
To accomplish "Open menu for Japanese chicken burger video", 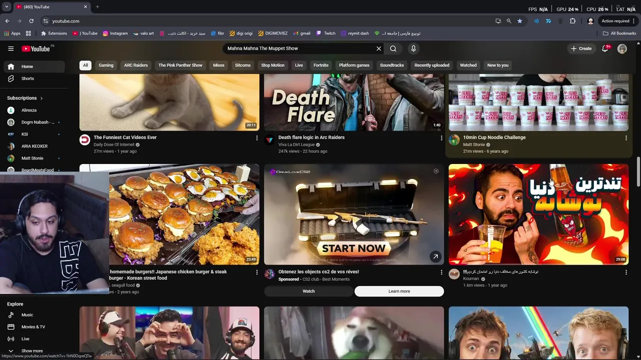I will pyautogui.click(x=257, y=272).
